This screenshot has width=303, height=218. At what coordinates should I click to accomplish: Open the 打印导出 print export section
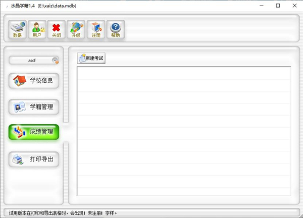(34, 159)
